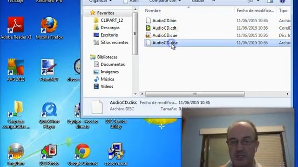Screen dimensions: 298x167
Task: Open Sitios recientes in Favoritos
Action: [115, 42]
